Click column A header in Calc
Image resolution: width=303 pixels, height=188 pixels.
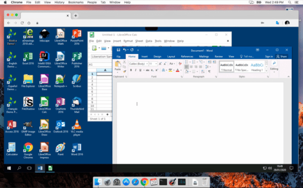[105, 70]
